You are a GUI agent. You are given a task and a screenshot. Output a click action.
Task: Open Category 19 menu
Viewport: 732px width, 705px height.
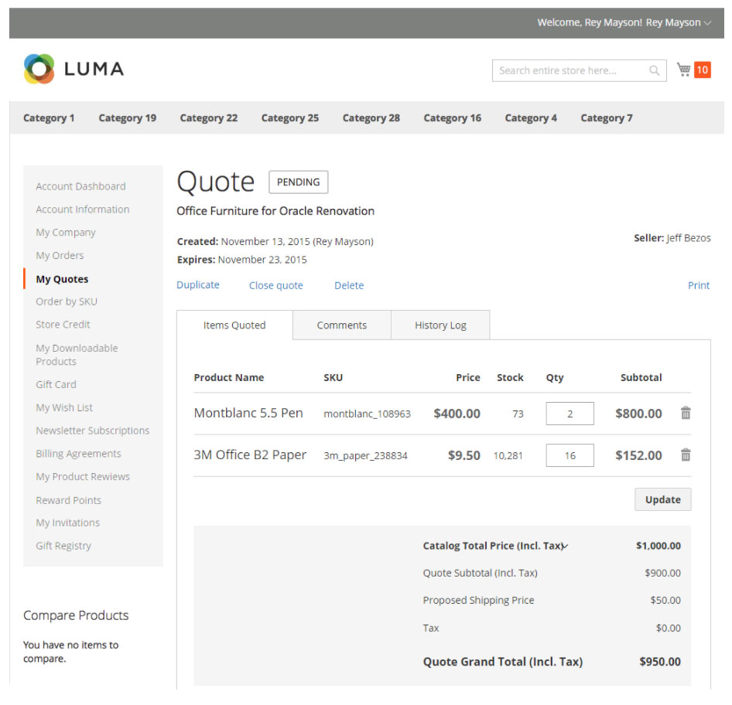[x=128, y=118]
